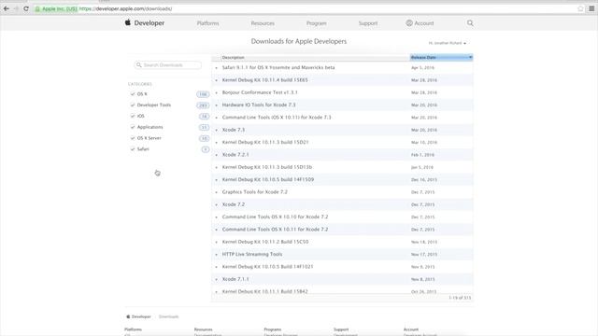
Task: Click the Apple Developer logo
Action: click(x=145, y=22)
